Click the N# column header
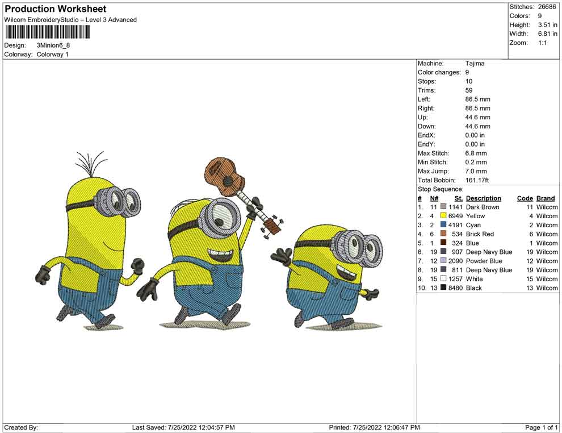This screenshot has height=433, width=562. point(434,198)
